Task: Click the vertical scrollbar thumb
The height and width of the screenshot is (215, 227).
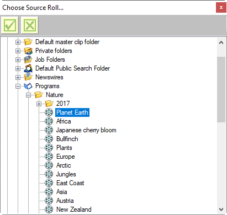Action: 221,89
